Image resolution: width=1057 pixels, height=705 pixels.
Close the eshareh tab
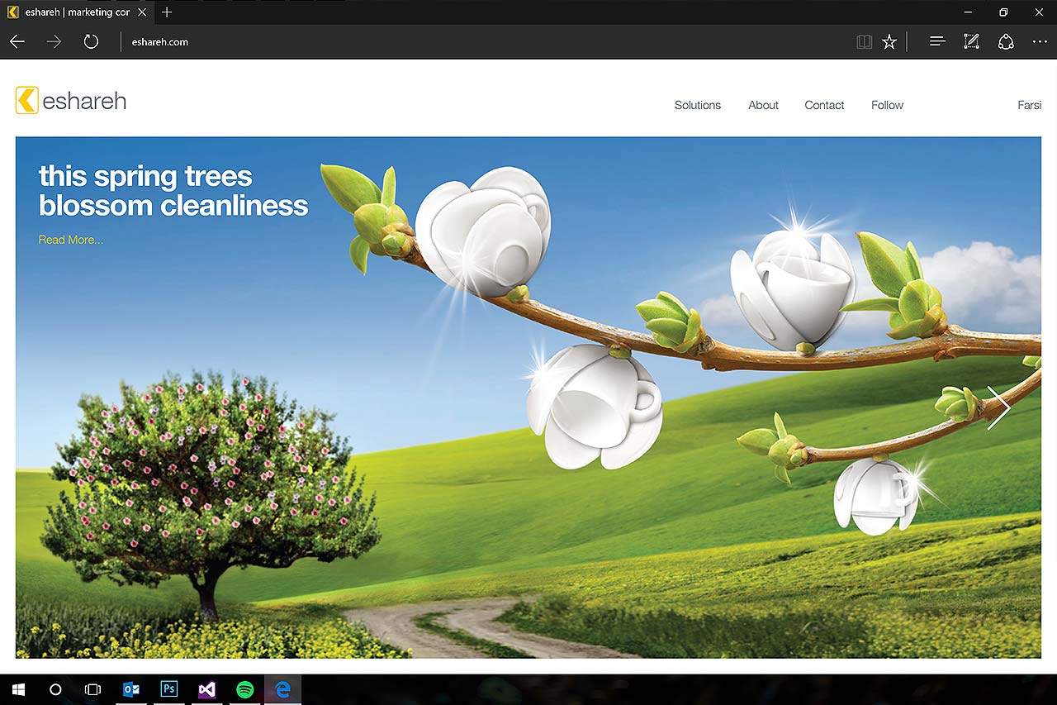point(142,12)
